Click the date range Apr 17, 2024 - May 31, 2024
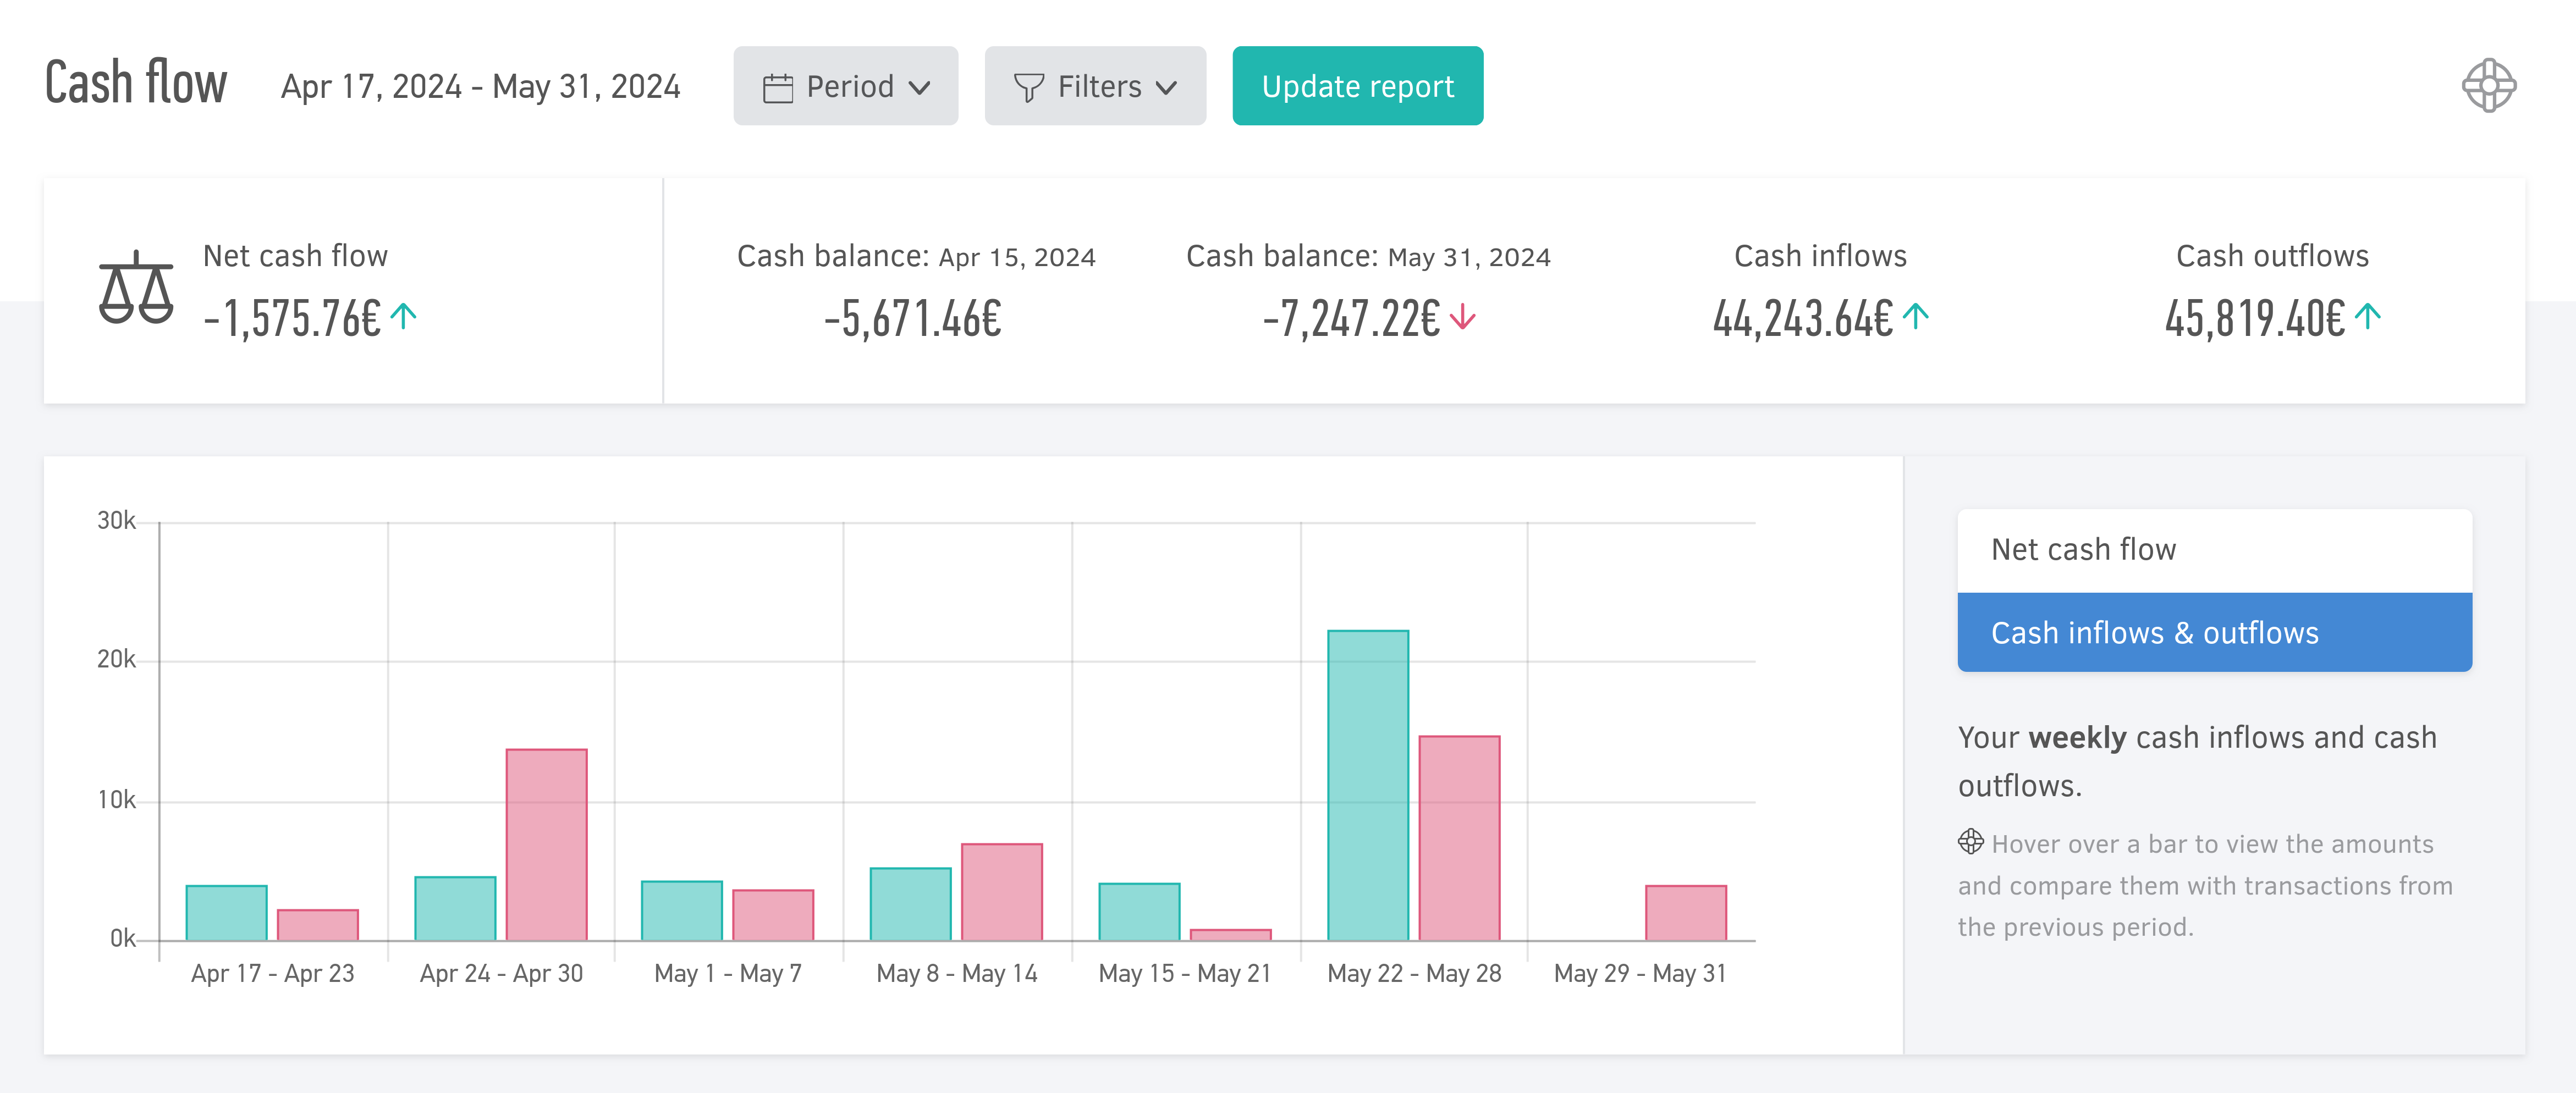The height and width of the screenshot is (1093, 2576). tap(480, 87)
